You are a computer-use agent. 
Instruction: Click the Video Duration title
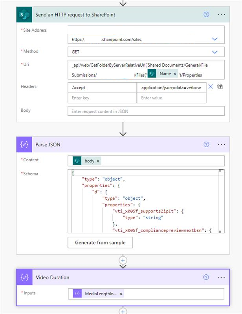pyautogui.click(x=53, y=277)
